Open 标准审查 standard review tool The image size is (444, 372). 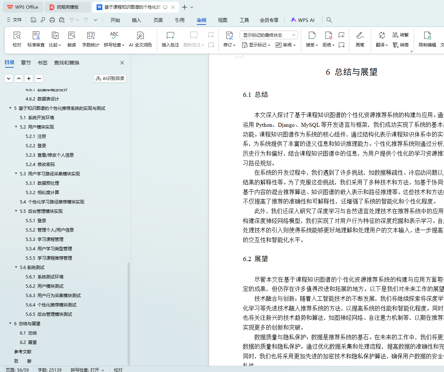point(36,39)
